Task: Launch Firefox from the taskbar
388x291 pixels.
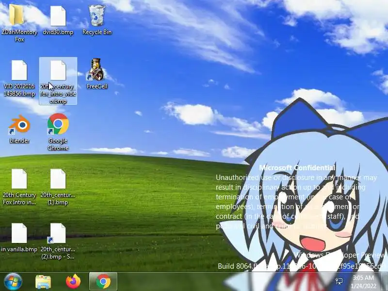Action: tap(73, 281)
